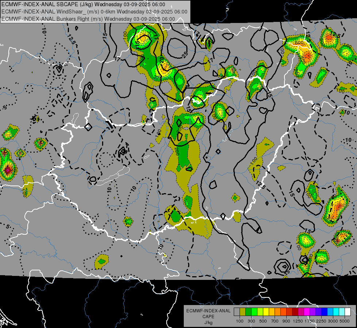Image resolution: width=357 pixels, height=328 pixels.
Task: Select the white legend swatch above 5000
Action: (x=348, y=312)
